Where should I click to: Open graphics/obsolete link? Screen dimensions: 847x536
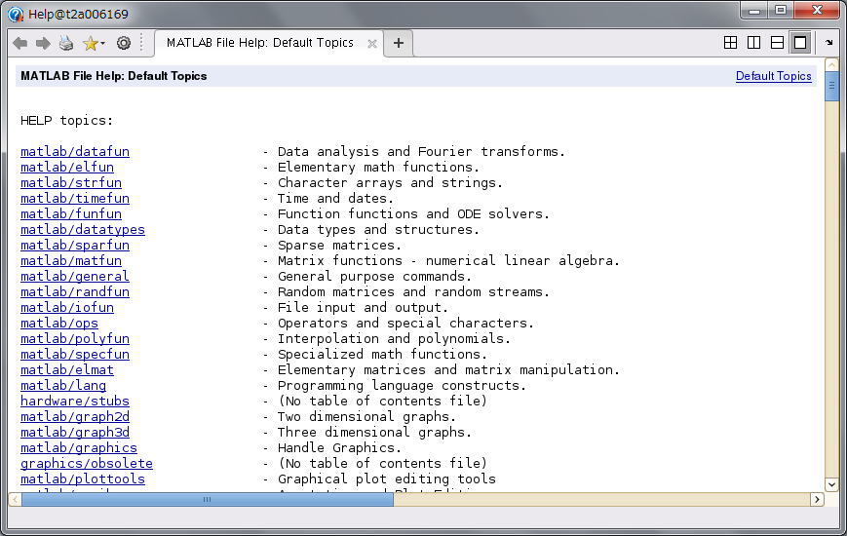pyautogui.click(x=87, y=464)
